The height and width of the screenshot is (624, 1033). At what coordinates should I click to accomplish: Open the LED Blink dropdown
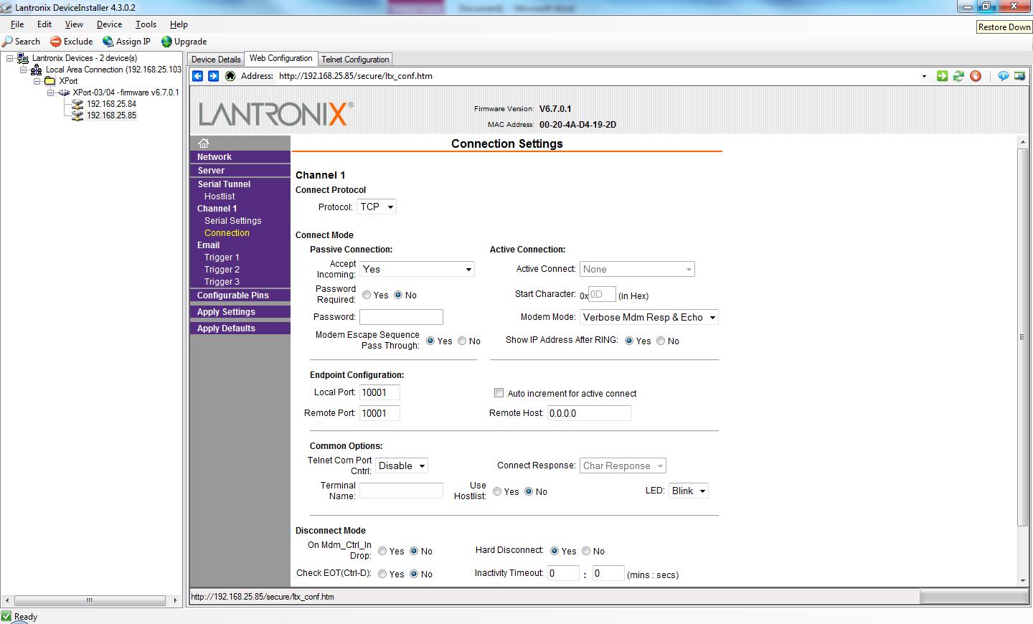click(x=688, y=491)
